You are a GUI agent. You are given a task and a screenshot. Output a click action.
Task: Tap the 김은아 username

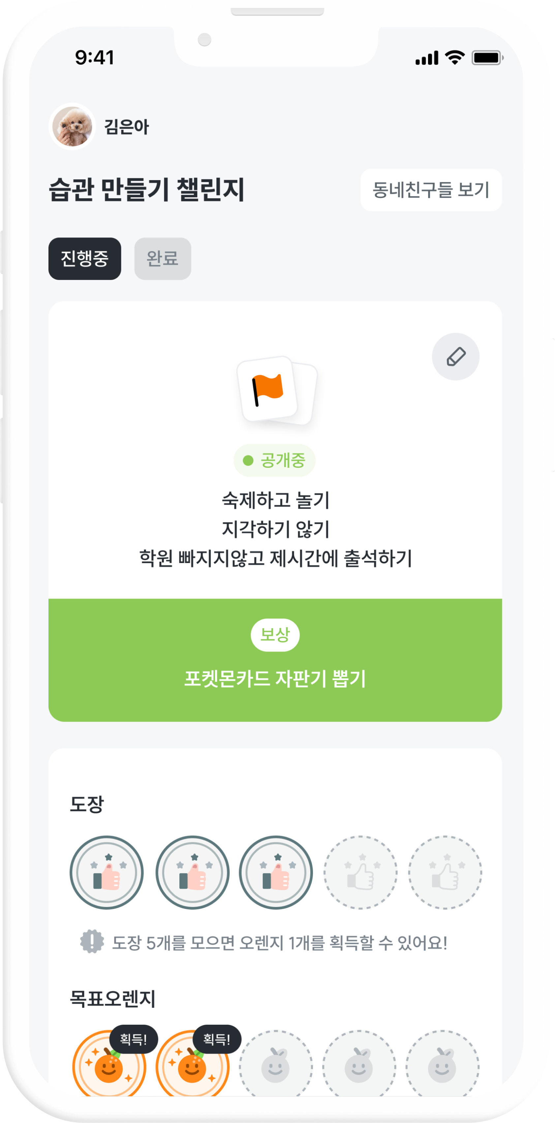tap(126, 127)
